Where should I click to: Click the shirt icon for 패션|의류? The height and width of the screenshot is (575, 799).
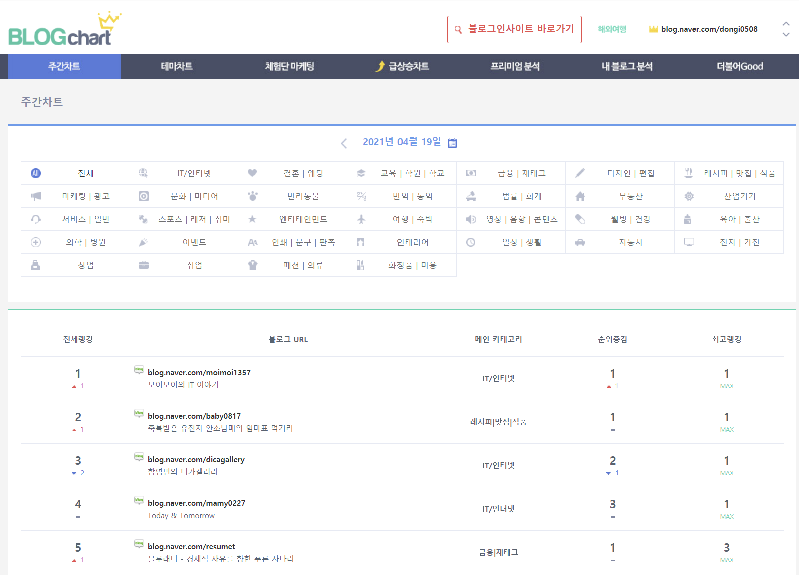pos(253,265)
